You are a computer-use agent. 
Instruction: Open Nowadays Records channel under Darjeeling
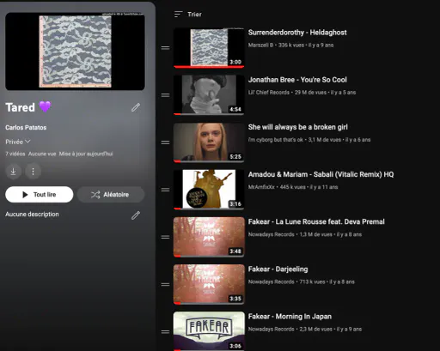pyautogui.click(x=271, y=281)
